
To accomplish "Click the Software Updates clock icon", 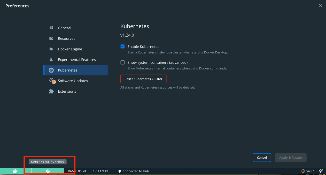I will click(x=52, y=81).
